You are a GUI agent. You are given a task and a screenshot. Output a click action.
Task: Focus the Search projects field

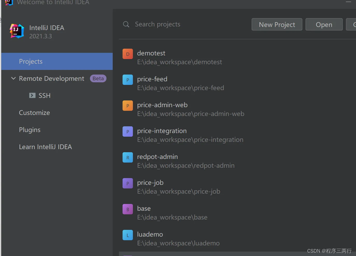click(158, 24)
